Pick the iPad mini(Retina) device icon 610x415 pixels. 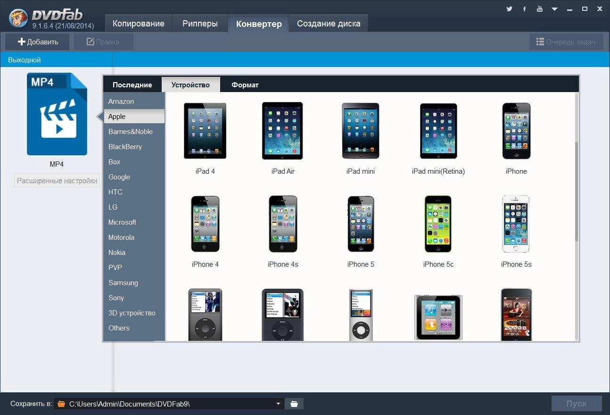438,131
